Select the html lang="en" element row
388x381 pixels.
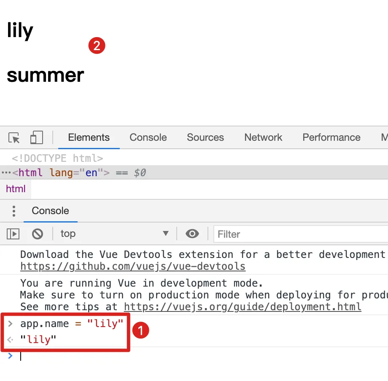click(194, 172)
